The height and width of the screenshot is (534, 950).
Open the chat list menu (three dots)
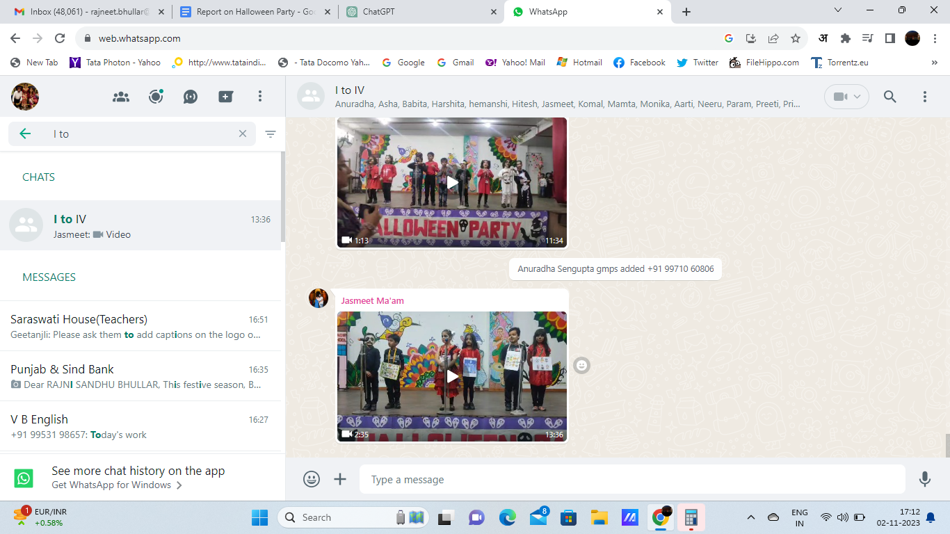(260, 97)
